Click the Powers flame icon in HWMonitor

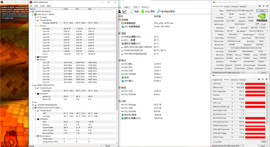pos(38,26)
